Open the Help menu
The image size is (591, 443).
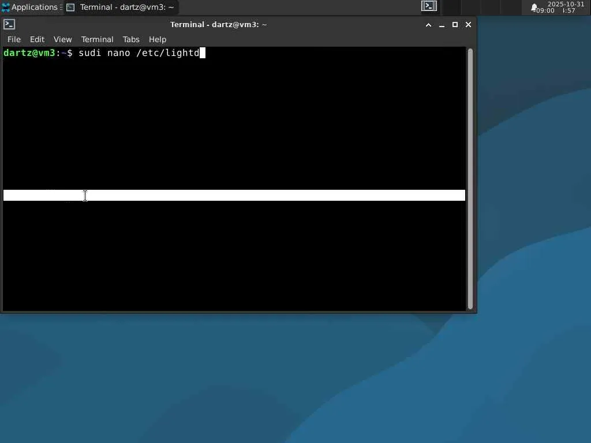point(158,39)
